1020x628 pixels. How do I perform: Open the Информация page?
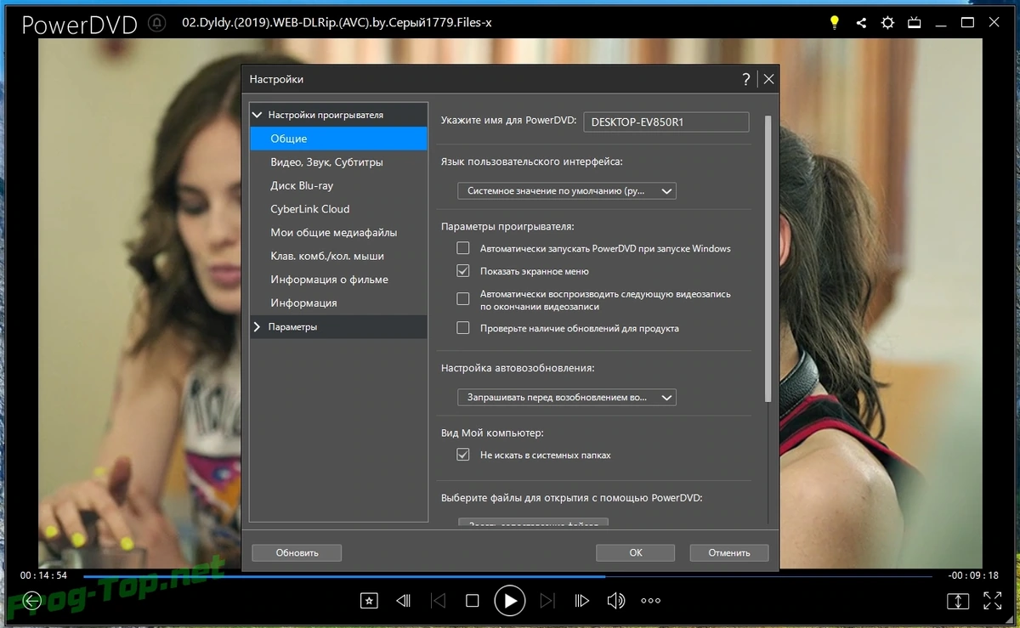pyautogui.click(x=338, y=303)
